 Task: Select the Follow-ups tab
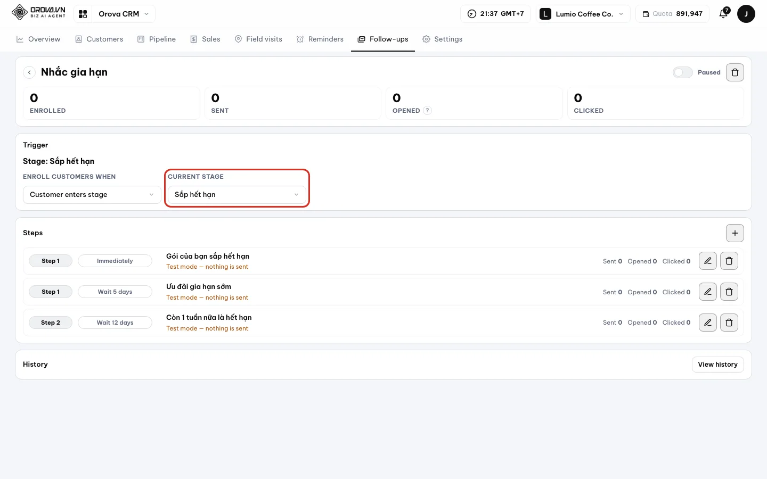pyautogui.click(x=383, y=39)
